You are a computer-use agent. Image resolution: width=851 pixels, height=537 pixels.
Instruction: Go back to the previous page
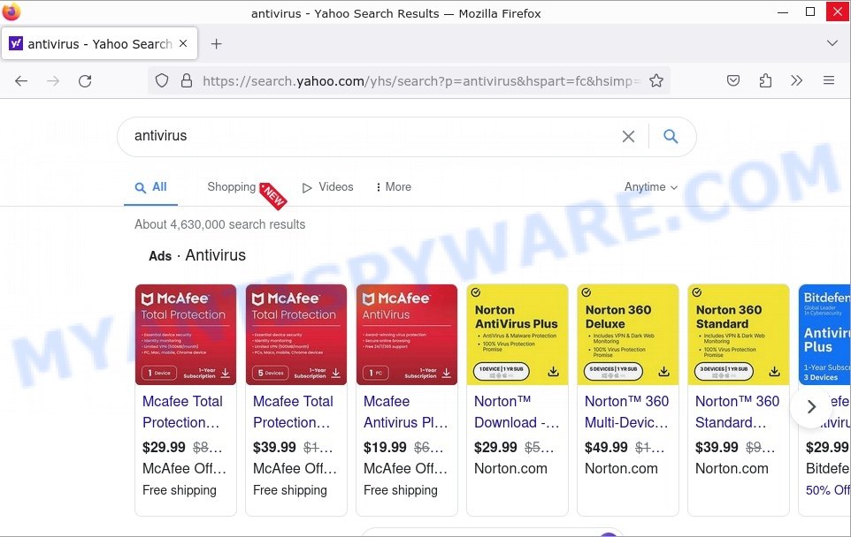click(x=21, y=81)
